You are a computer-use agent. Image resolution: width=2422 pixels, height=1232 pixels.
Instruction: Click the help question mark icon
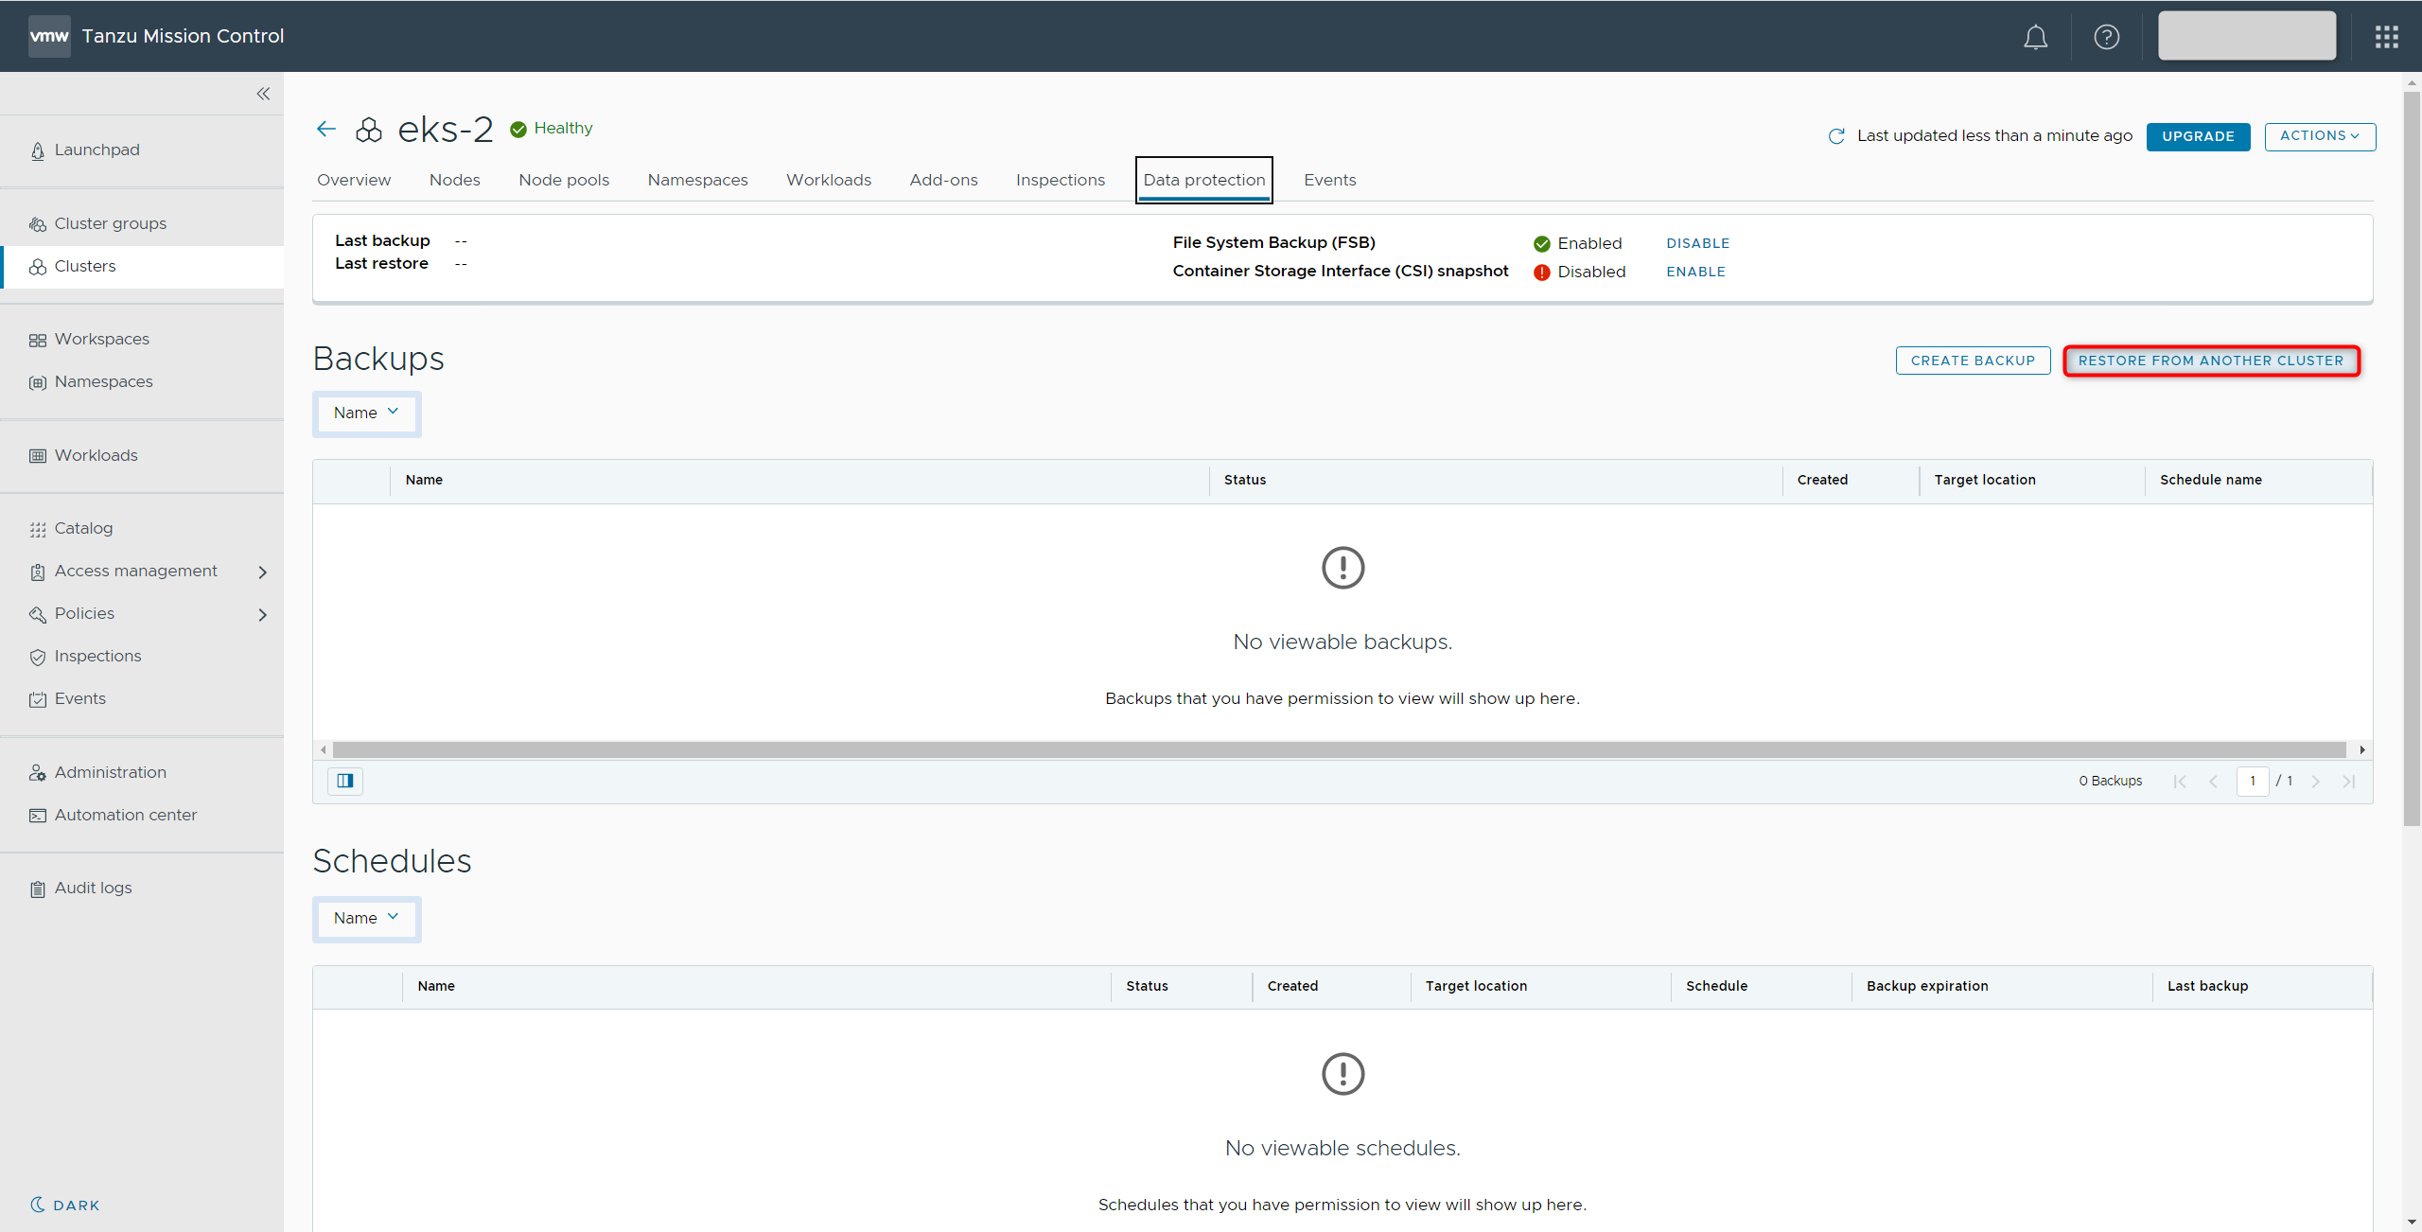[2106, 37]
